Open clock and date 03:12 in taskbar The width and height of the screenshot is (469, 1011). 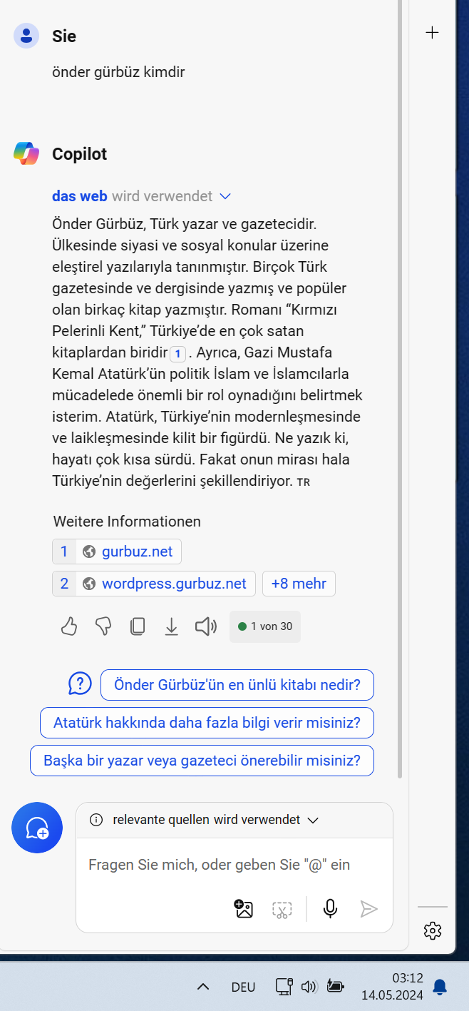pyautogui.click(x=392, y=986)
